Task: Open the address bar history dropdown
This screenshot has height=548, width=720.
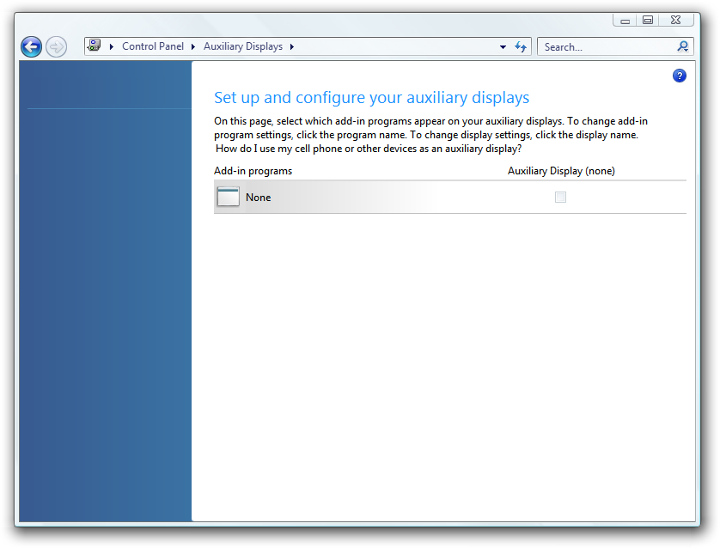Action: pyautogui.click(x=503, y=47)
